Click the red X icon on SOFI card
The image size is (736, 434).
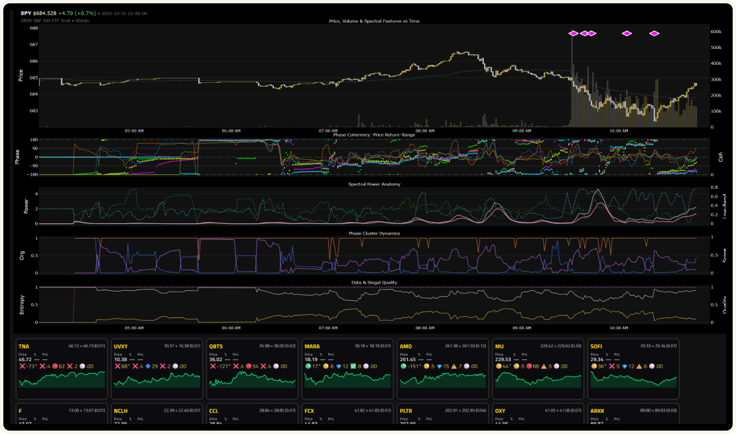tap(613, 366)
